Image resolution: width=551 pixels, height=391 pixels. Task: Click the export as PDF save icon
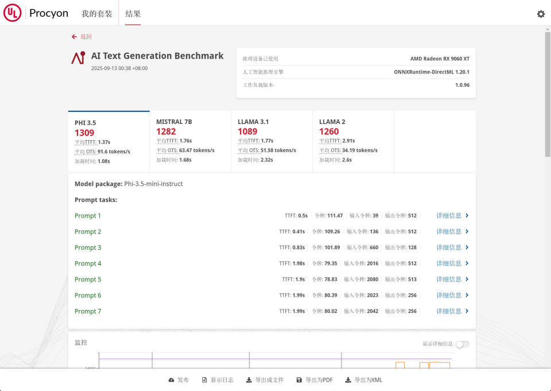[299, 380]
